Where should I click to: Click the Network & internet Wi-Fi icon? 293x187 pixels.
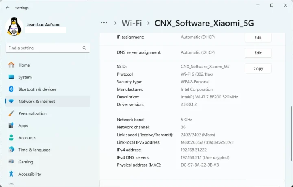coord(11,101)
